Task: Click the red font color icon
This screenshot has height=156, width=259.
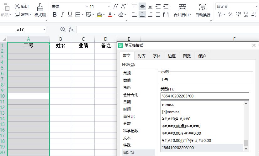Action: (110, 14)
